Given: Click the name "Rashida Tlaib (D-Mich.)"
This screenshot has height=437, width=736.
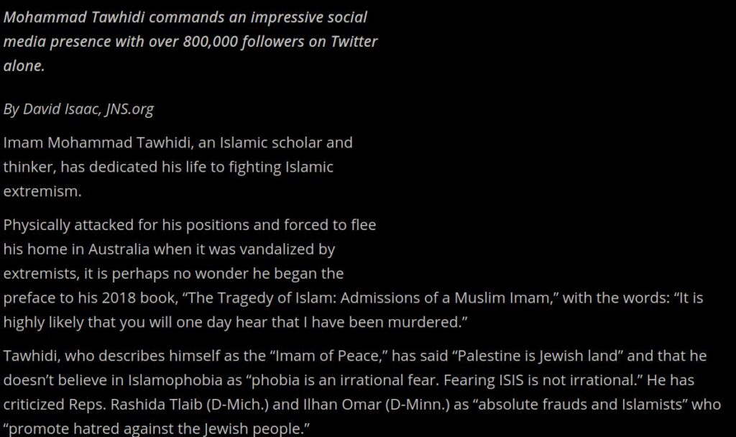Looking at the screenshot, I should [190, 404].
